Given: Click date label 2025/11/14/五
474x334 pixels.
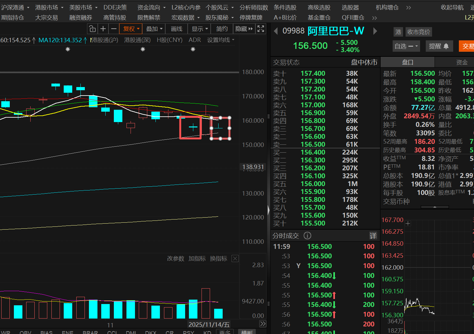Looking at the screenshot, I should click(209, 325).
